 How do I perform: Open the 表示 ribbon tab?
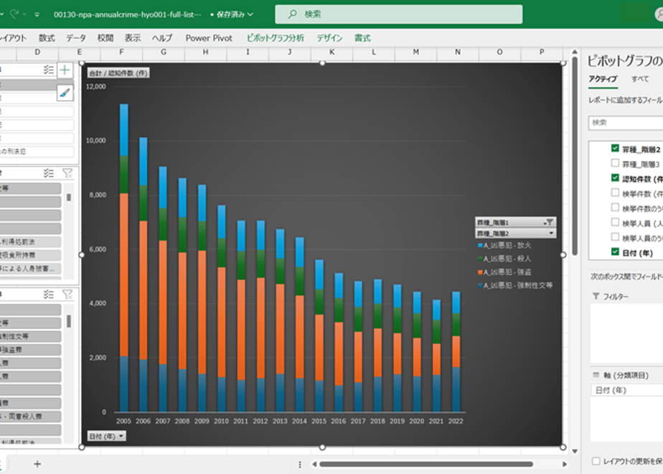pyautogui.click(x=132, y=38)
